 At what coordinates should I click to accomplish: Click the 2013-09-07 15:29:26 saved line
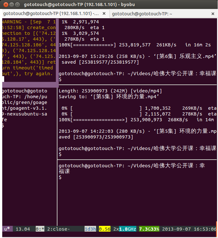click(x=138, y=57)
